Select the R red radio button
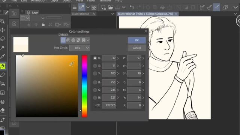The width and height of the screenshot is (240, 135). click(x=95, y=82)
